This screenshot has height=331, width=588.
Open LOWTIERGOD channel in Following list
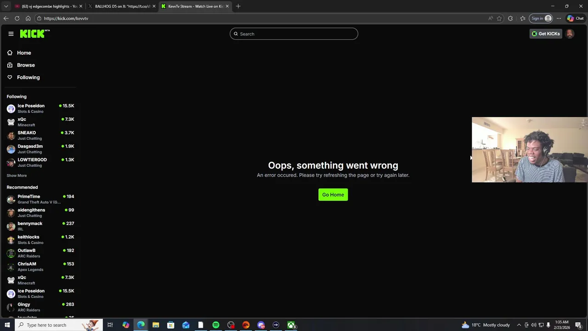(40, 162)
